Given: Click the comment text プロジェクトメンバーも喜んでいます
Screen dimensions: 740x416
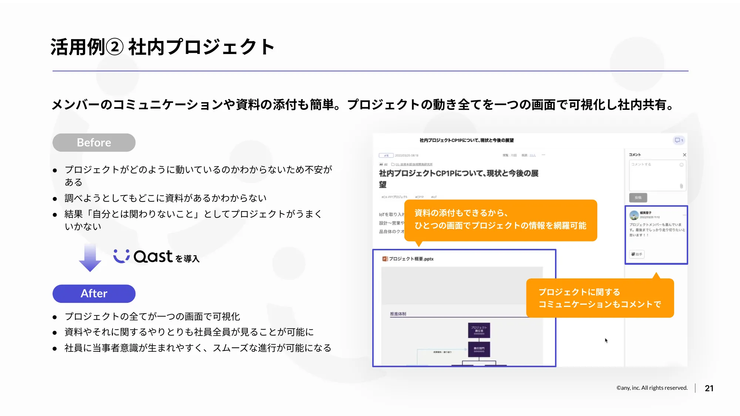Looking at the screenshot, I should click(x=657, y=230).
